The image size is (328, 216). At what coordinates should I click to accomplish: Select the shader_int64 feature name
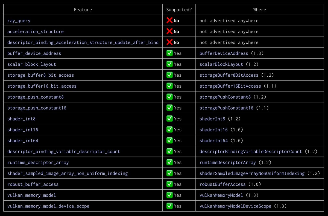pos(23,141)
